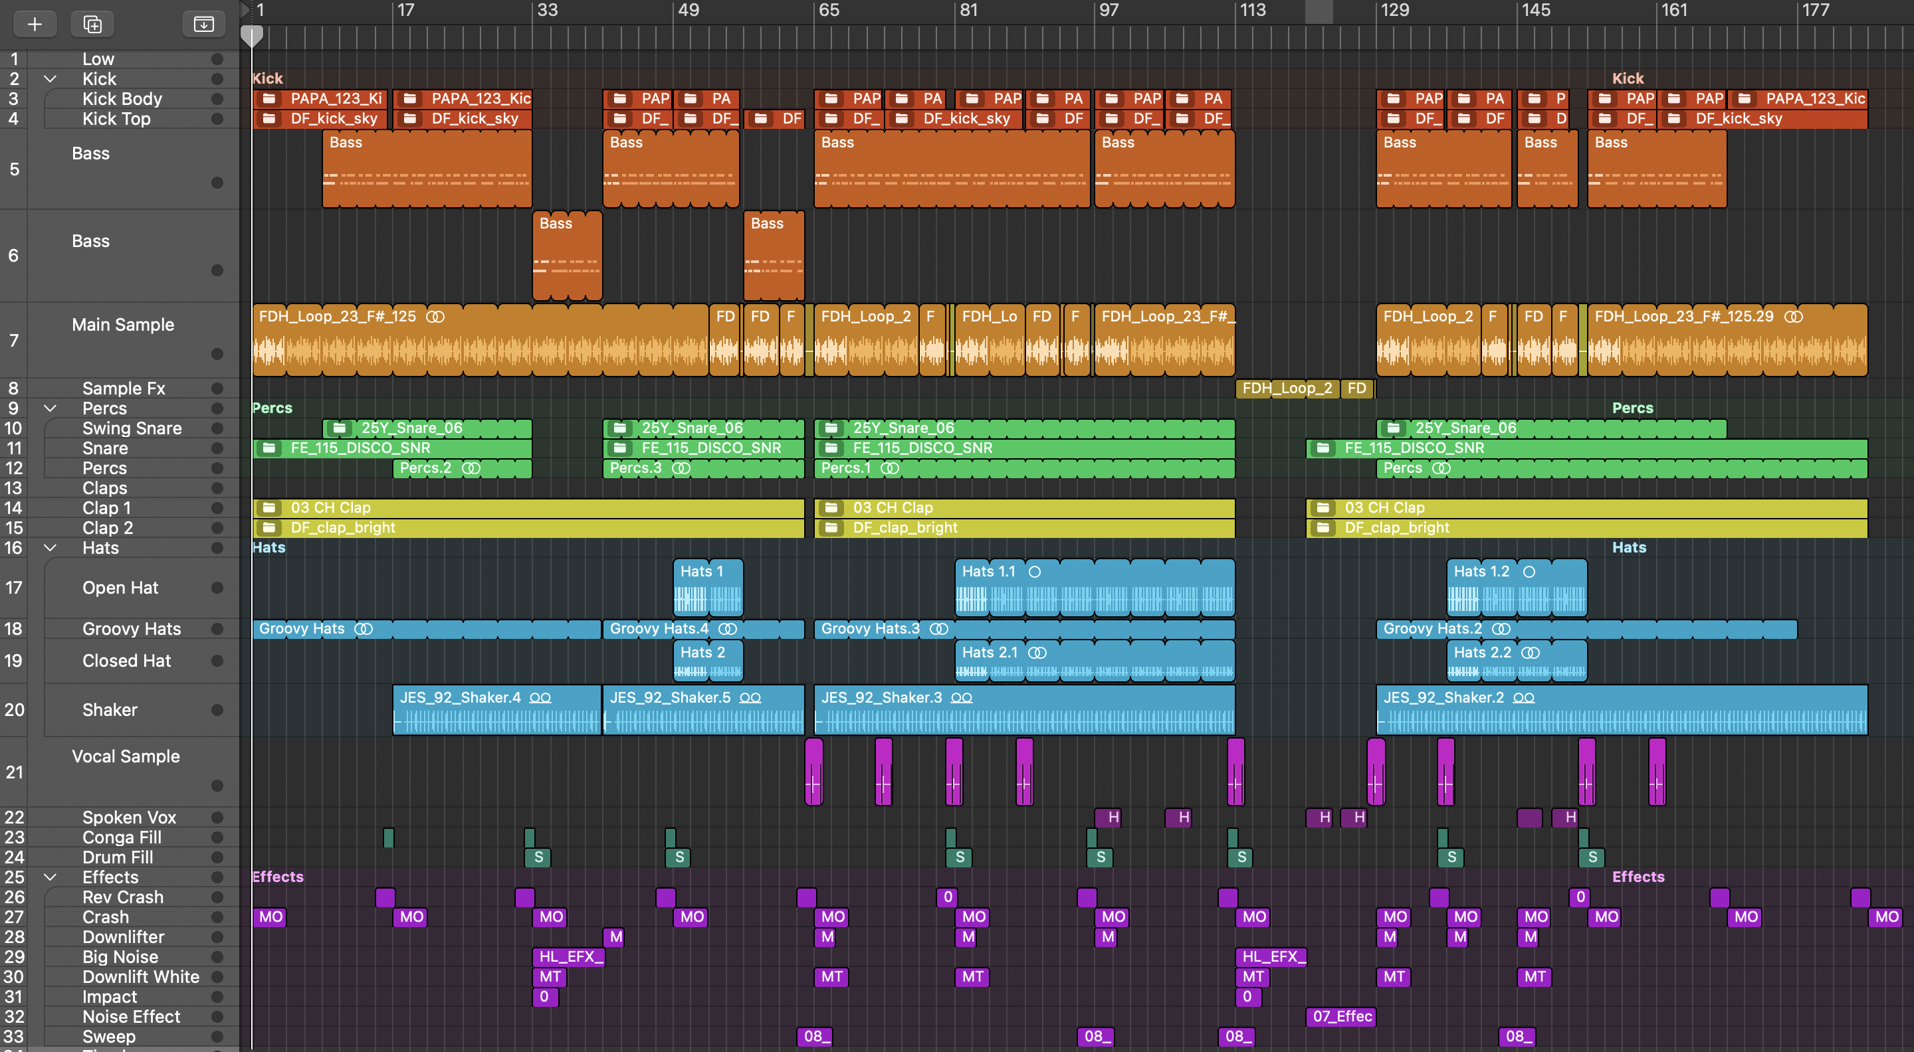Collapse the Effects track stack
Viewport: 1914px width, 1052px height.
[51, 877]
